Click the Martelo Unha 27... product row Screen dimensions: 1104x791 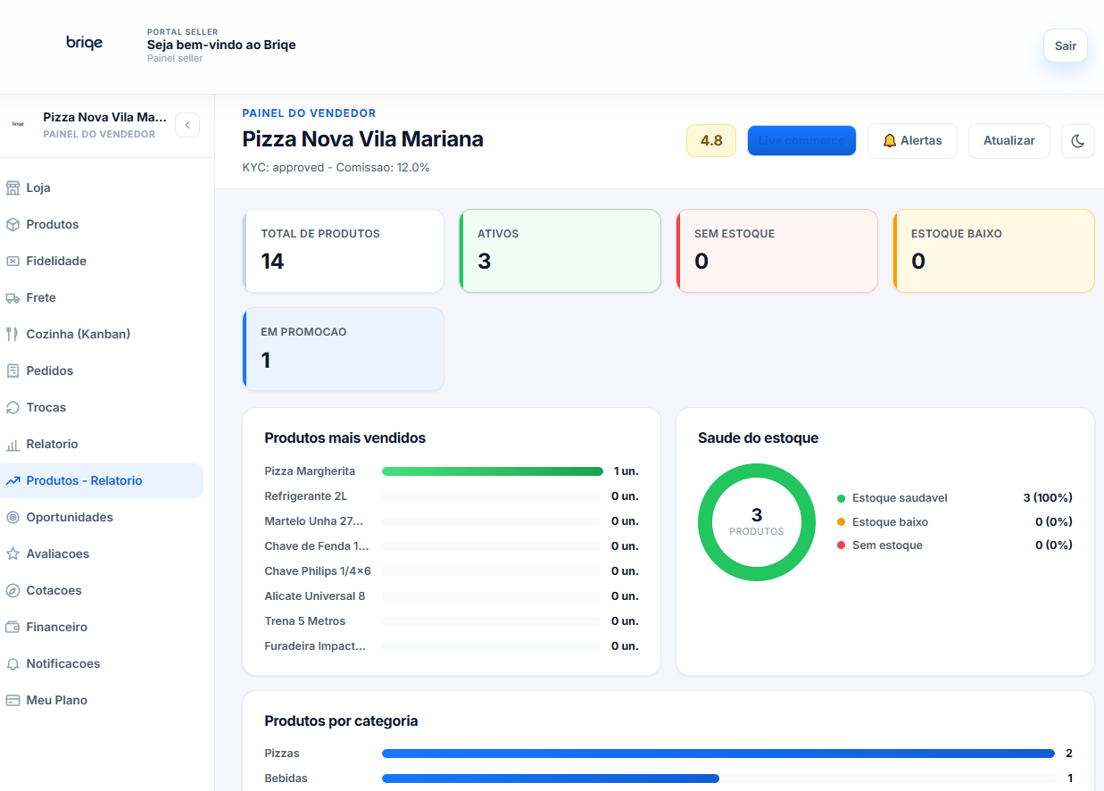[x=452, y=521]
